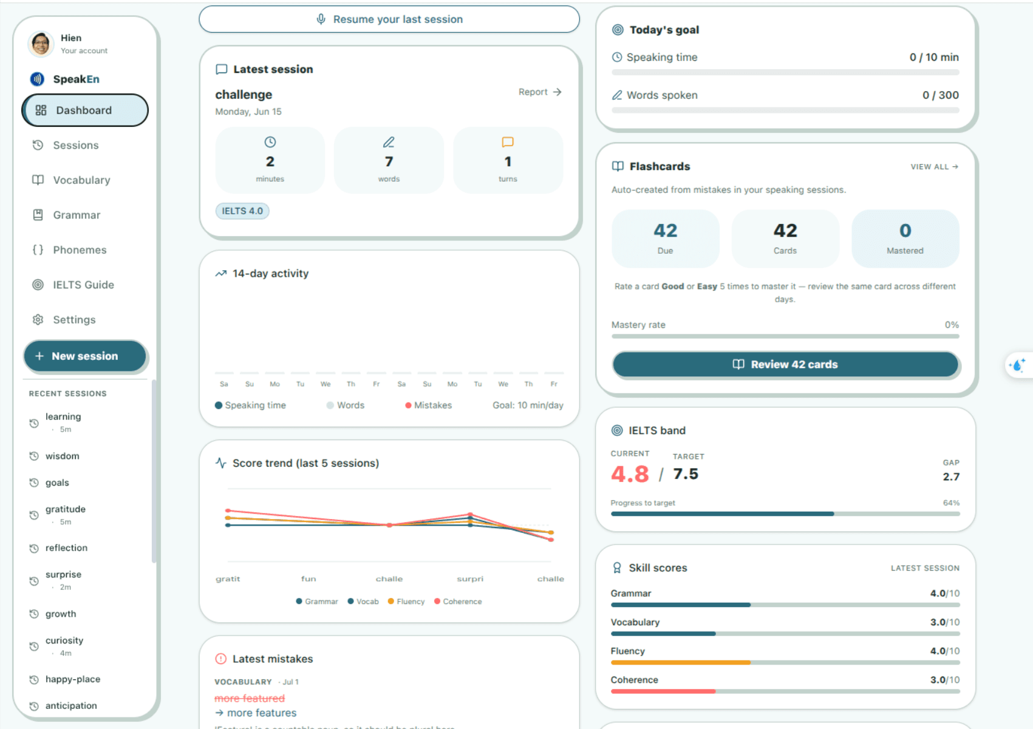Click the Score trend pulse icon
Image resolution: width=1033 pixels, height=729 pixels.
pos(221,463)
